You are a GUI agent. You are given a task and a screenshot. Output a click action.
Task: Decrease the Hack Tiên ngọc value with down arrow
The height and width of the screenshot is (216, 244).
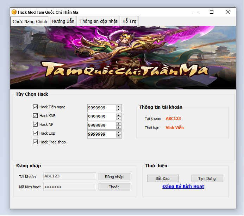119,110
